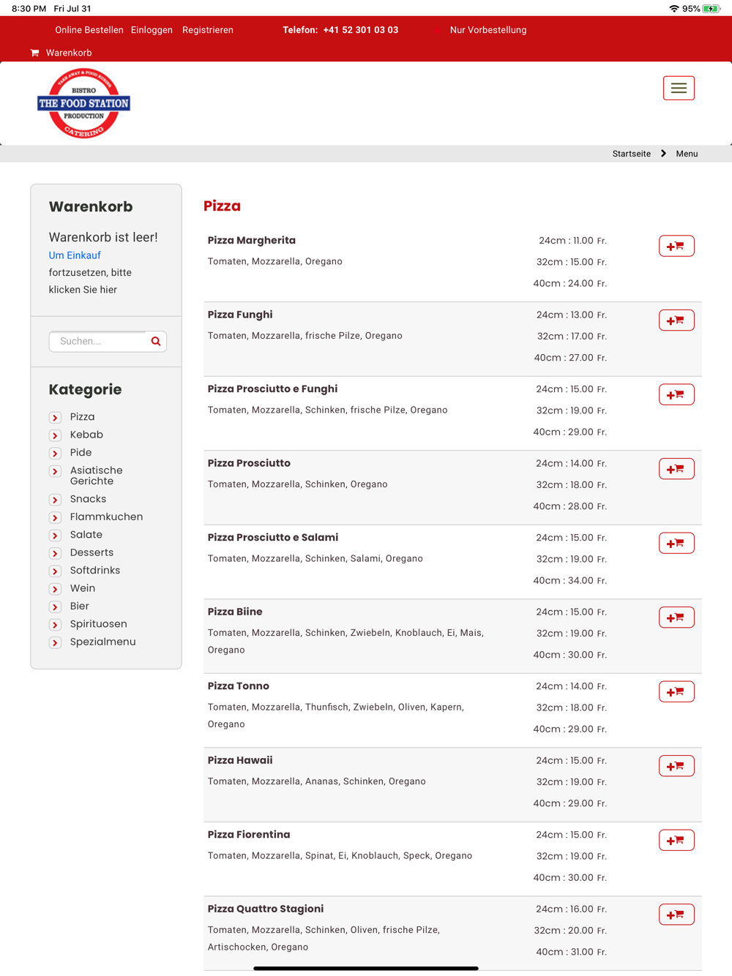Click the Pide category chevron icon
Image resolution: width=732 pixels, height=976 pixels.
55,453
